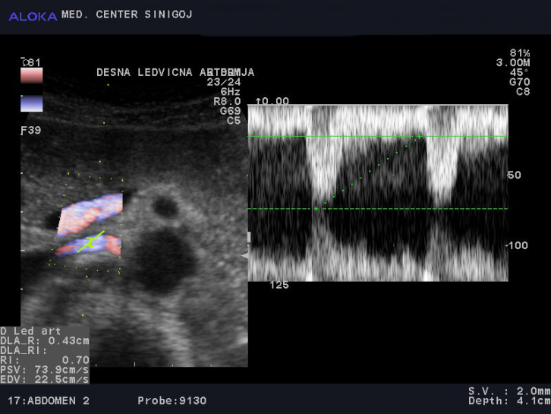Viewport: 551px width, 414px height.
Task: Click the DLA_RI label
Action: tap(24, 350)
